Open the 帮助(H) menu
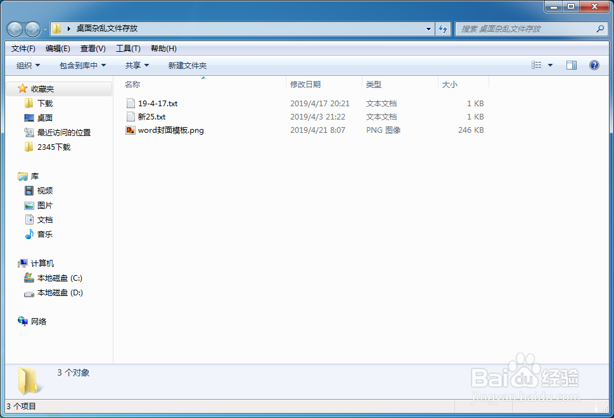This screenshot has height=418, width=614. coord(163,49)
